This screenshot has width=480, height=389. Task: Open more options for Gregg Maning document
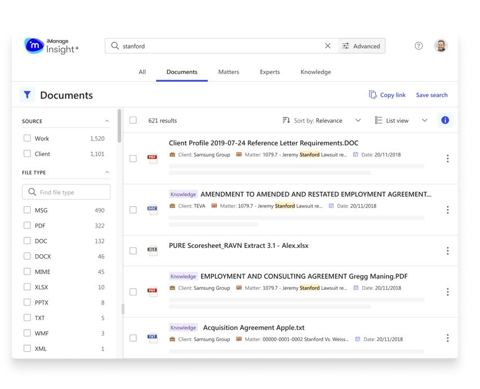point(447,292)
